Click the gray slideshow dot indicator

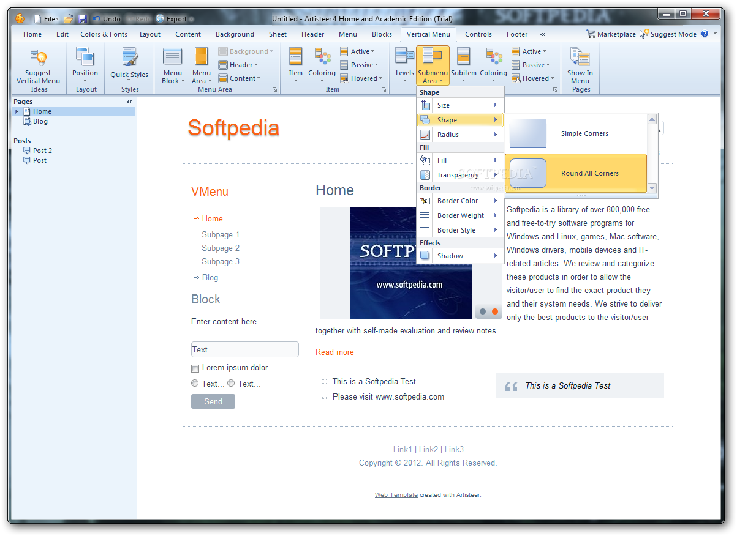[483, 311]
